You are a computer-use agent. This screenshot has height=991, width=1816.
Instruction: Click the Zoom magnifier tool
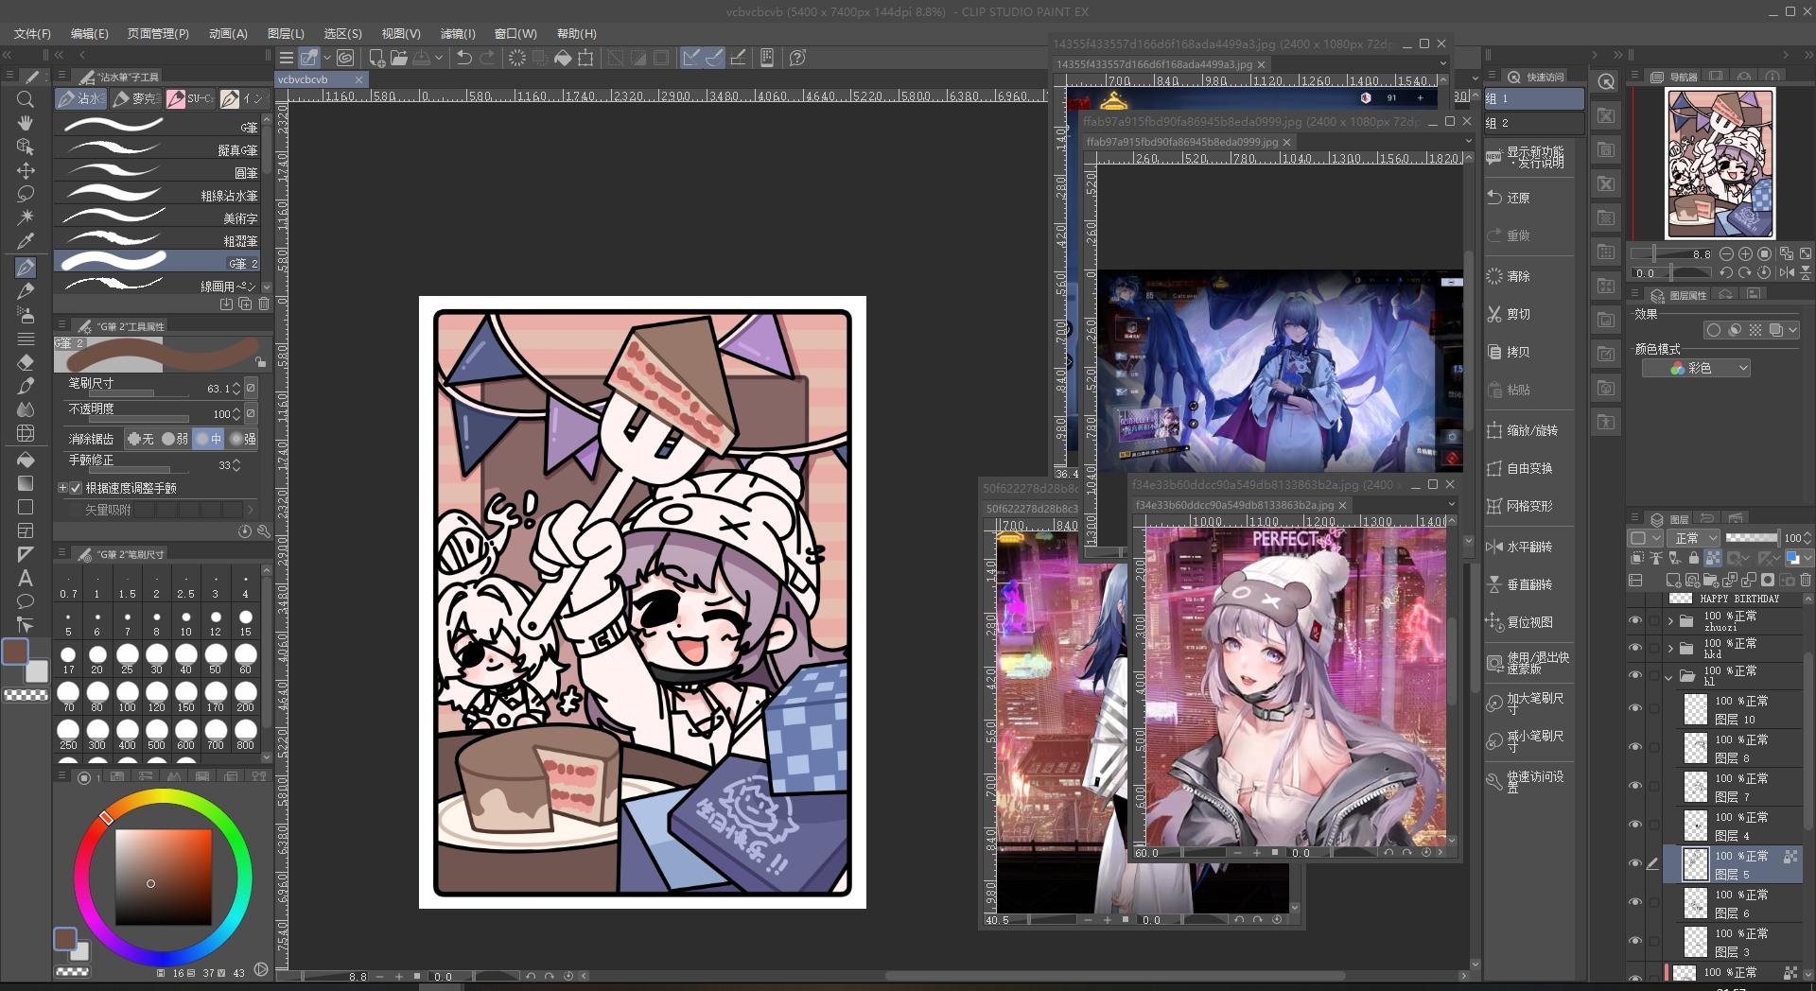coord(26,99)
